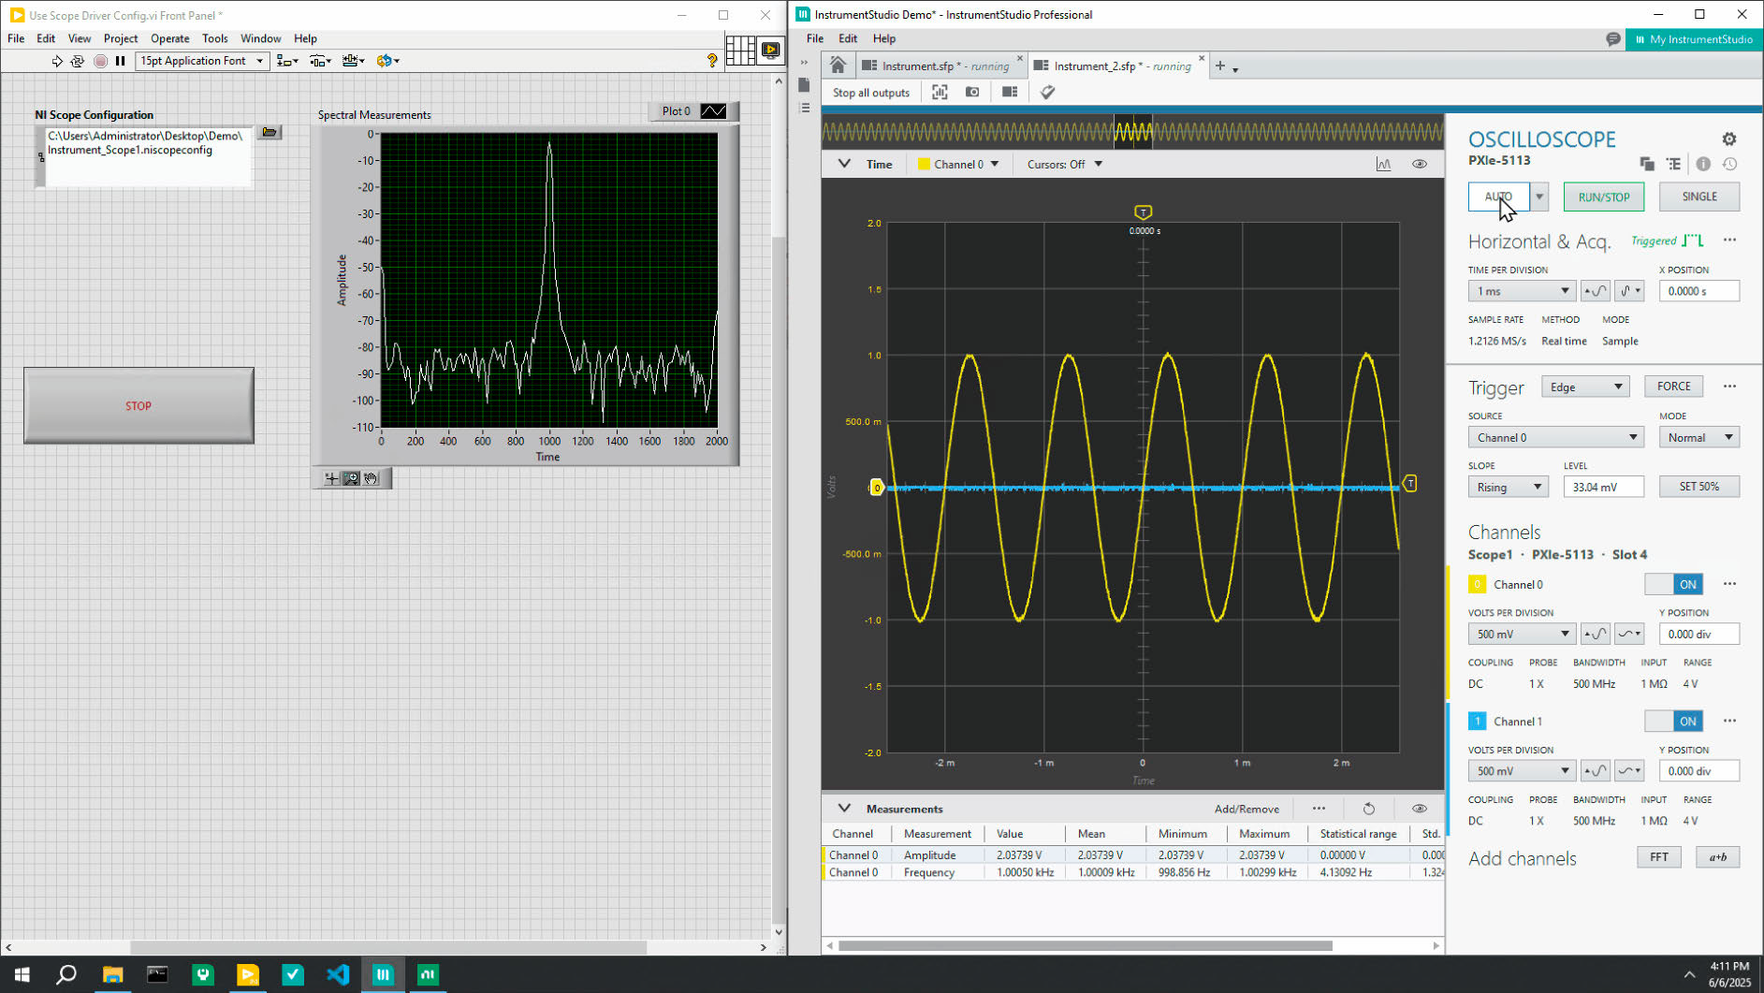Open LabVIEW context help question mark
Image resolution: width=1764 pixels, height=993 pixels.
[712, 61]
